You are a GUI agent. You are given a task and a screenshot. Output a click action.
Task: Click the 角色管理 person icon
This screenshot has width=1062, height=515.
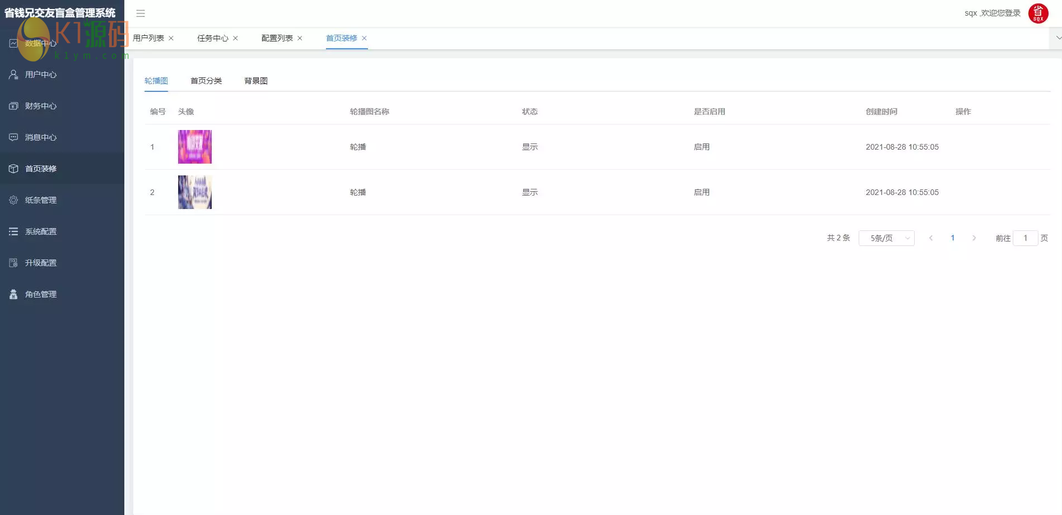13,294
